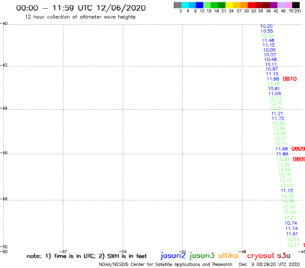Image resolution: width=305 pixels, height=268 pixels.
Task: Click the wave height value '12.10'
Action: [289, 207]
